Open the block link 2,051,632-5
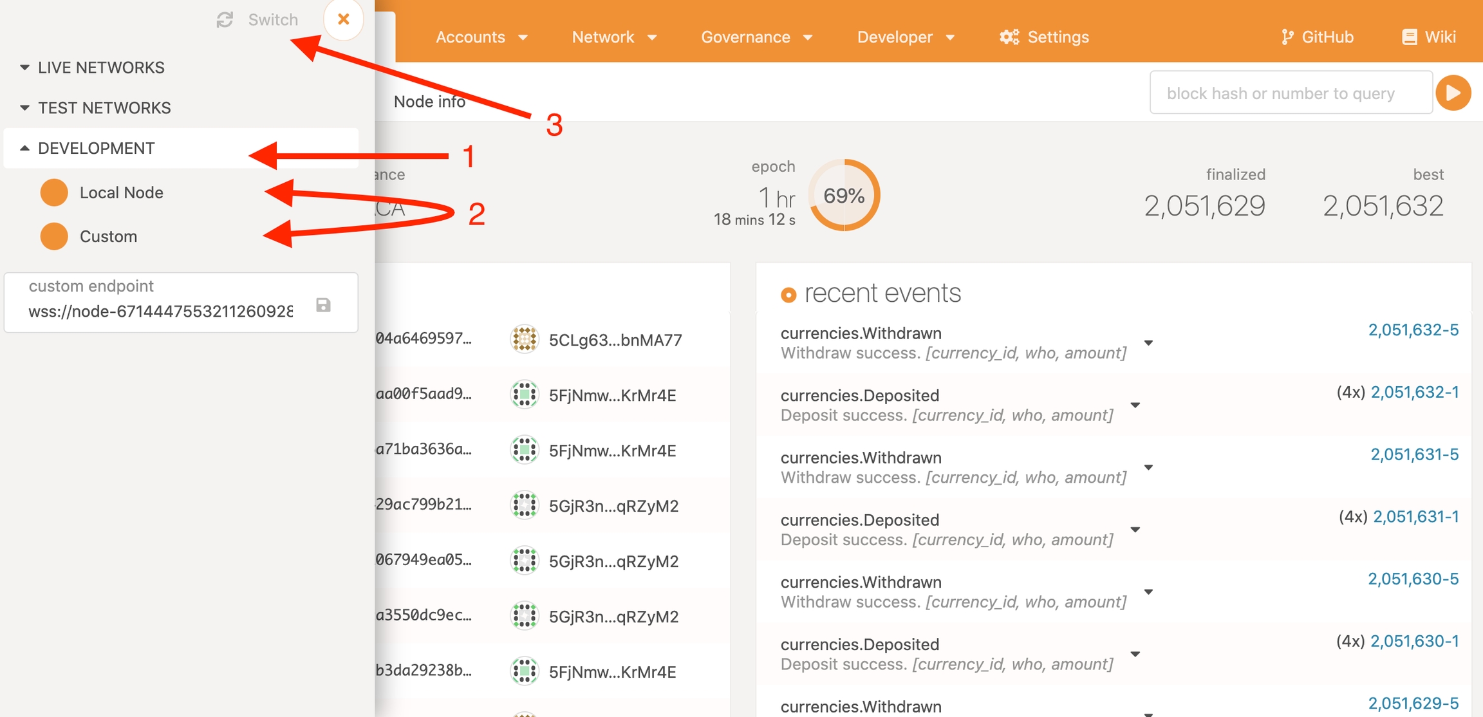This screenshot has height=717, width=1483. 1413,330
